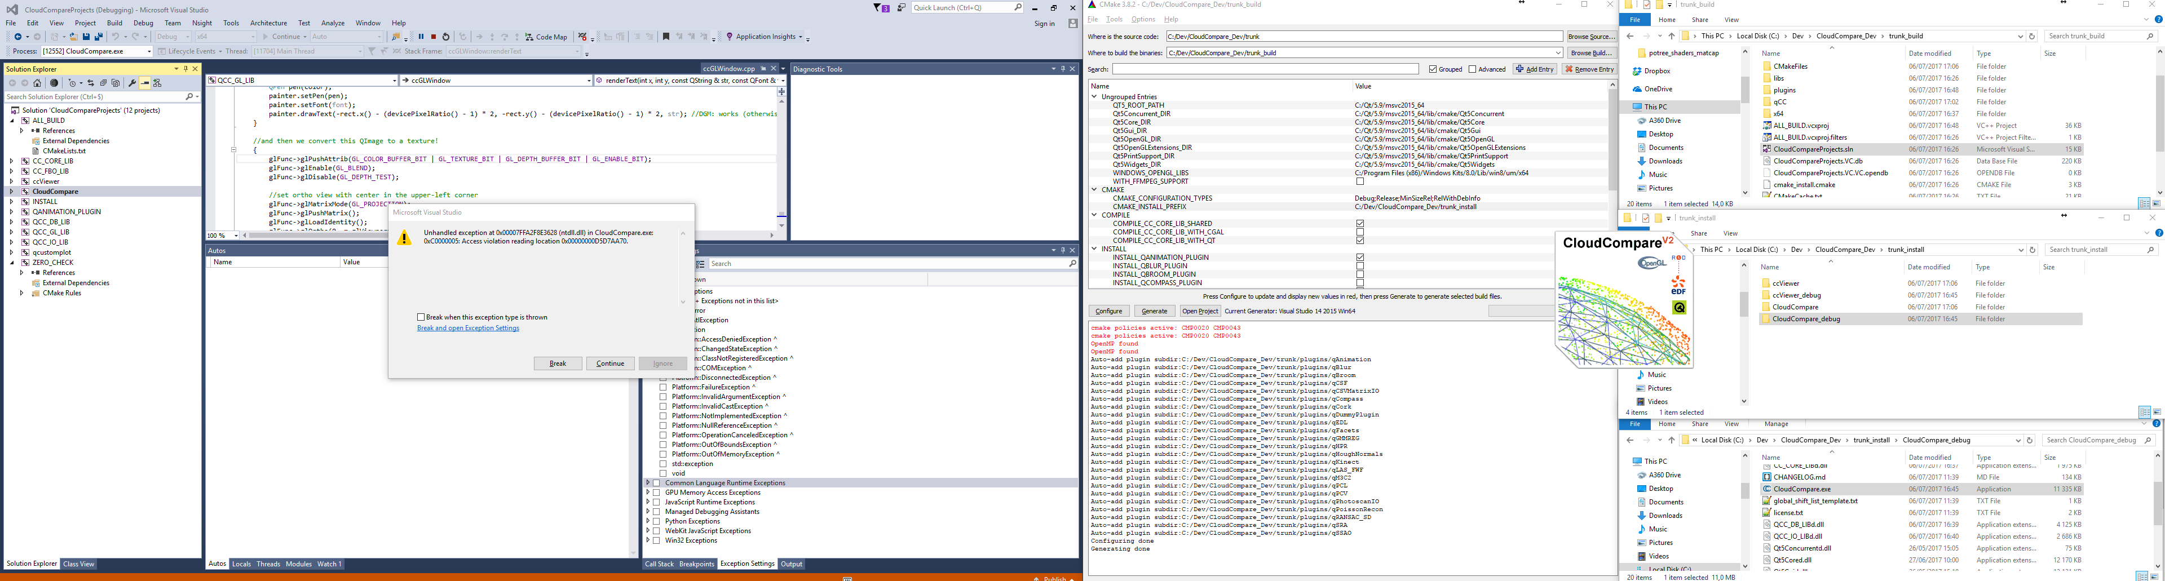Expand Win32 Exceptions category
2165x581 pixels.
pyautogui.click(x=647, y=540)
